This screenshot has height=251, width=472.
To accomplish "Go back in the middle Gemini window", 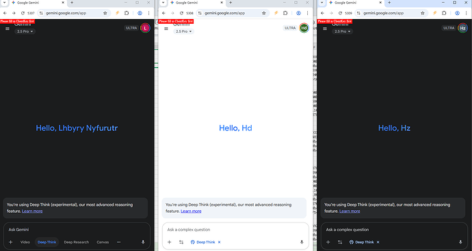I will pos(163,13).
